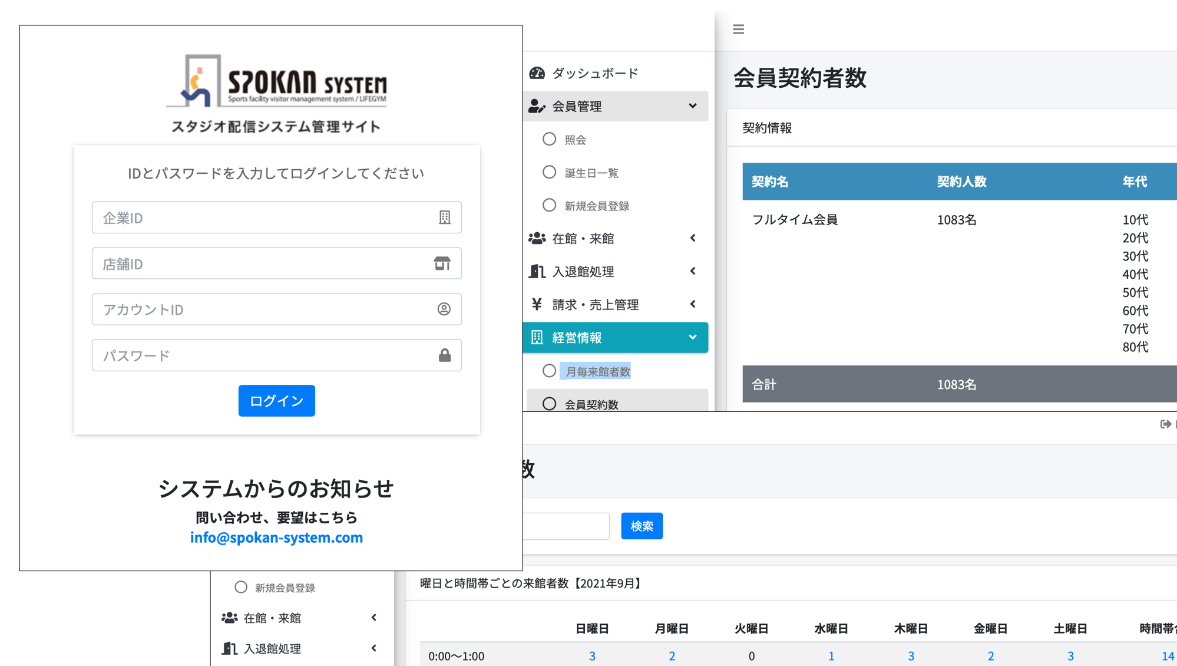Focus the 企業ID input field
The height and width of the screenshot is (666, 1177).
(x=277, y=217)
